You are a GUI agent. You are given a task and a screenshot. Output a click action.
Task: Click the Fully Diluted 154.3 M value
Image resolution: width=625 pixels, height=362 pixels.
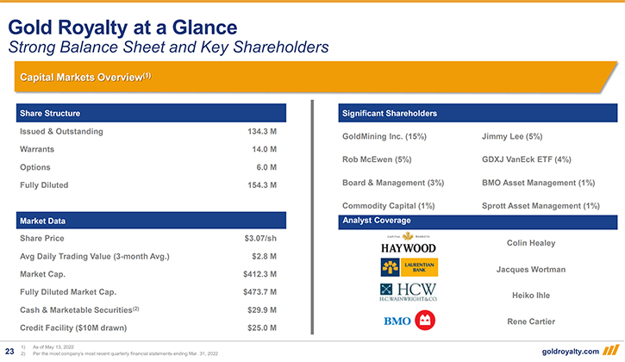[x=261, y=184]
